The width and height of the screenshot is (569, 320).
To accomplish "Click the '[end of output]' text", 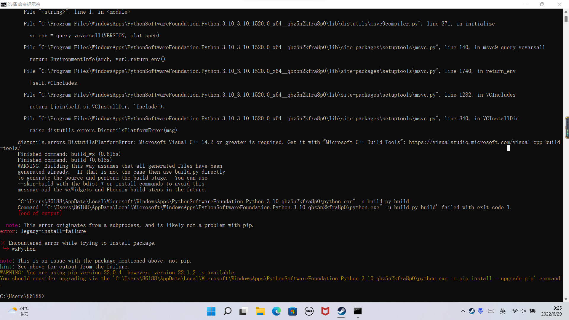I will (40, 213).
